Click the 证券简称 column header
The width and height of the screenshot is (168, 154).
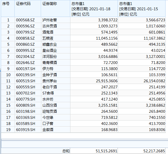(x=56, y=9)
